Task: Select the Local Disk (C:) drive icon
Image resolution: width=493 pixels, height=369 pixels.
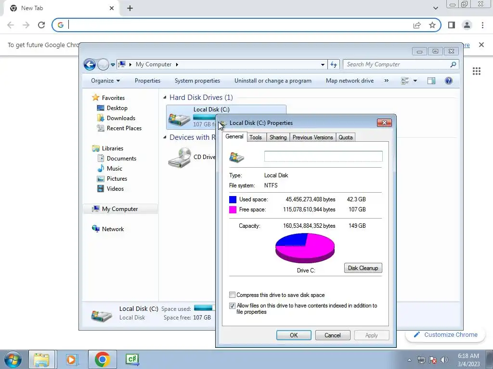Action: click(179, 119)
